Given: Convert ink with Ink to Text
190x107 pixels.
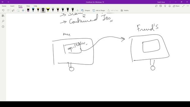Looking at the screenshot, I should [x=113, y=11].
